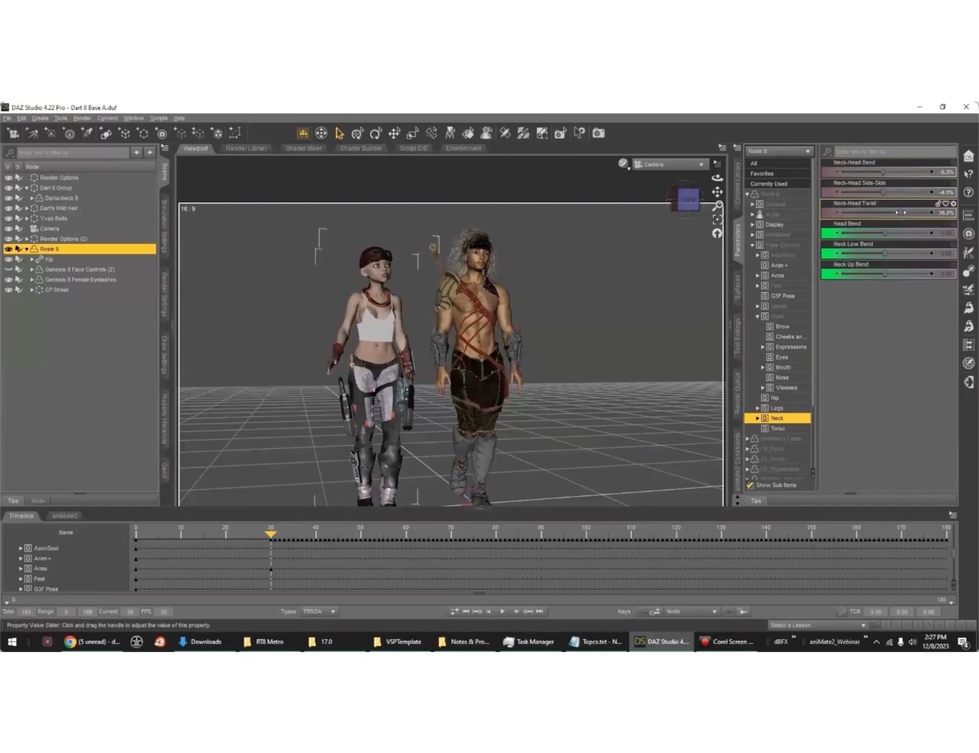Screen dimensions: 979x753
Task: Select the Node Selection arrow tool
Action: point(339,133)
